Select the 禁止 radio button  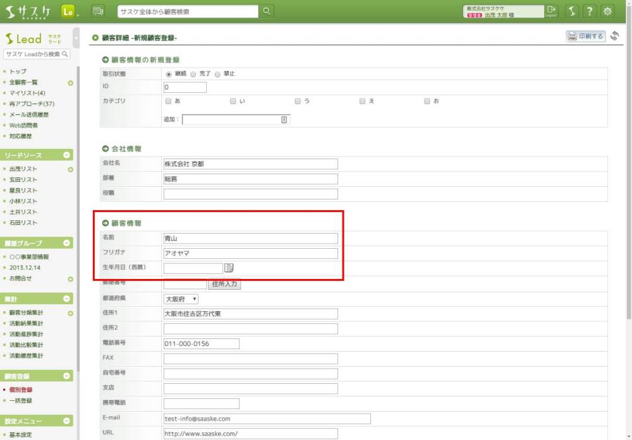pyautogui.click(x=217, y=74)
